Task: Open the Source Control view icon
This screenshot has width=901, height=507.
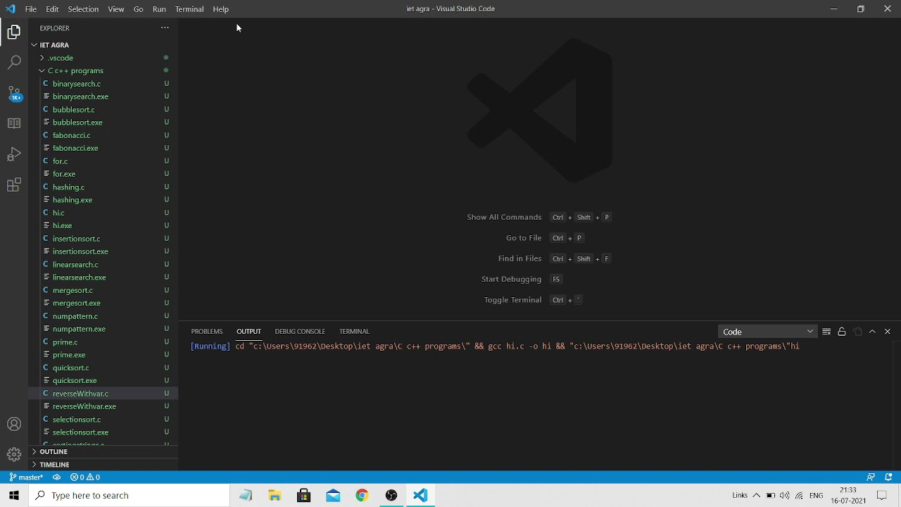Action: [x=14, y=93]
